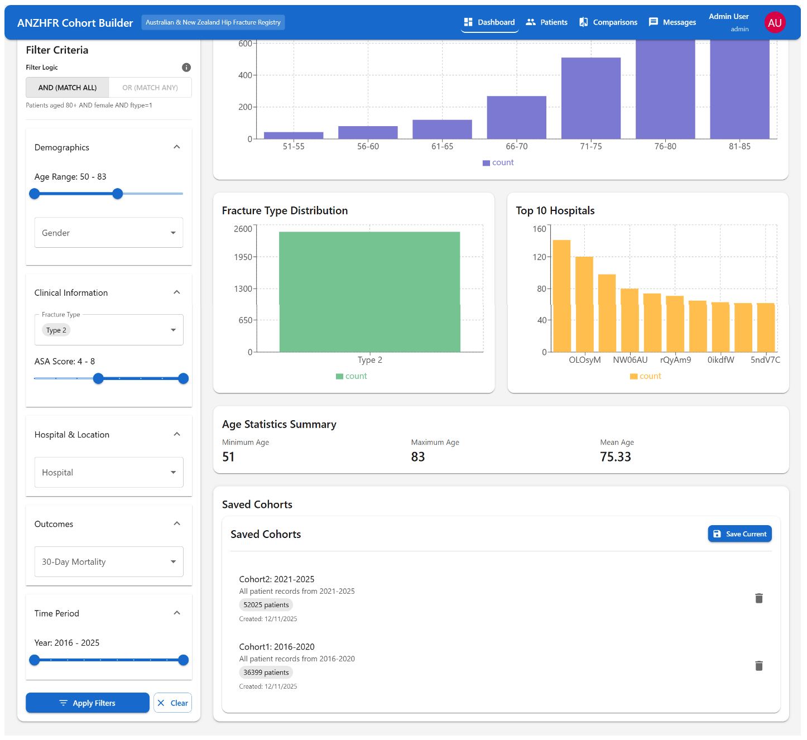Delete the Cohort2: 2021-2025 saved cohort
Image resolution: width=807 pixels, height=740 pixels.
[x=758, y=598]
